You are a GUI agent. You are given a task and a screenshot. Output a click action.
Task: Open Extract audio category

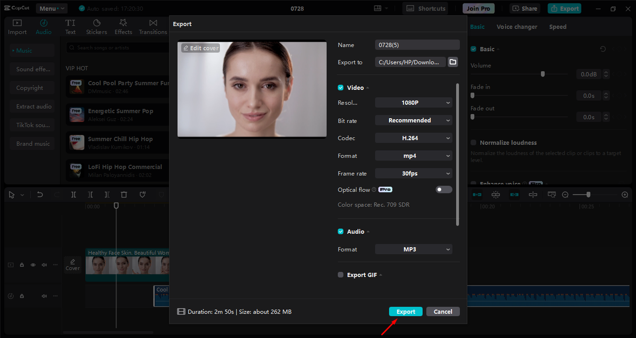coord(32,106)
